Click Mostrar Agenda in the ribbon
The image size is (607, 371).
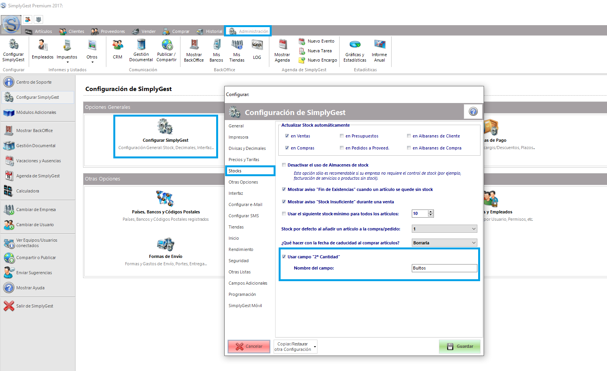click(282, 50)
